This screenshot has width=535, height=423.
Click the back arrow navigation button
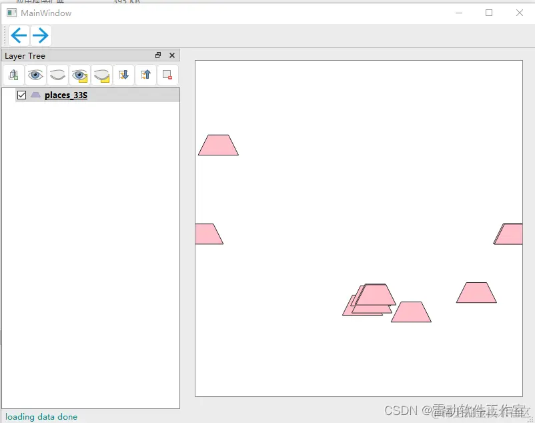[19, 35]
